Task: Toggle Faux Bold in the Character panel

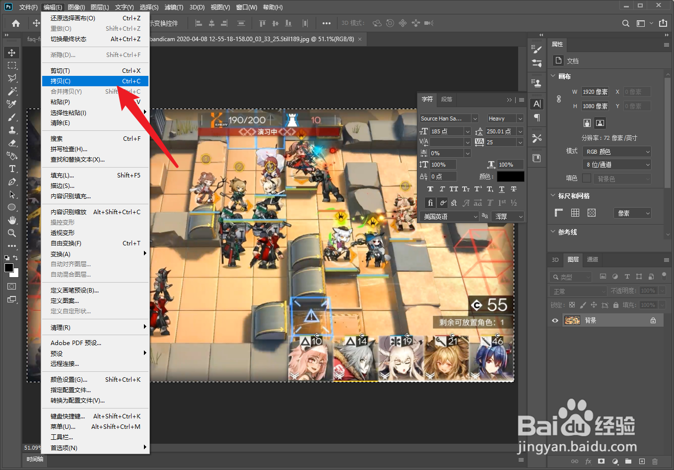Action: click(x=430, y=189)
